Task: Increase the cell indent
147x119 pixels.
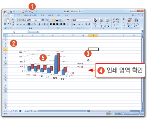Action: click(x=64, y=24)
